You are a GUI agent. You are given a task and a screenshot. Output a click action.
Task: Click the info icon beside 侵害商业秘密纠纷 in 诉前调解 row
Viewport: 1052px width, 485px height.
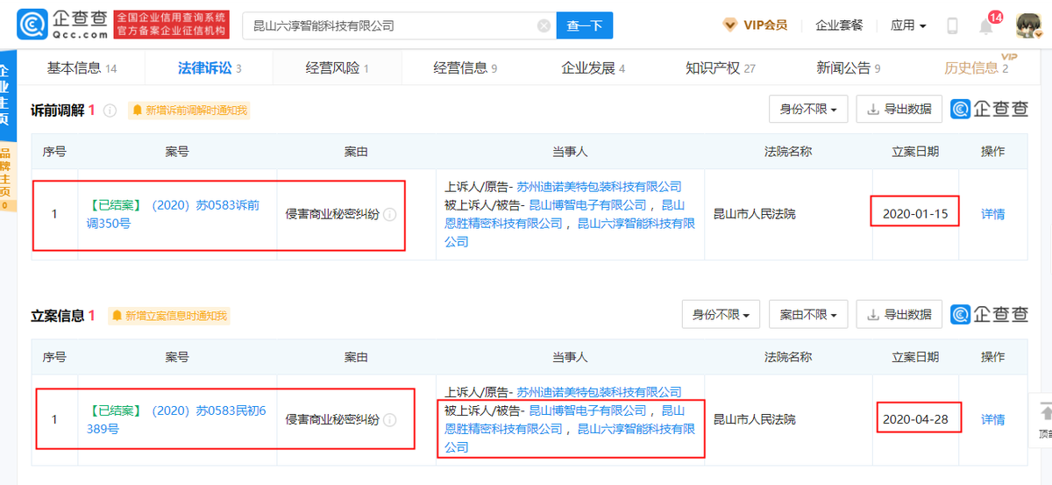click(389, 214)
